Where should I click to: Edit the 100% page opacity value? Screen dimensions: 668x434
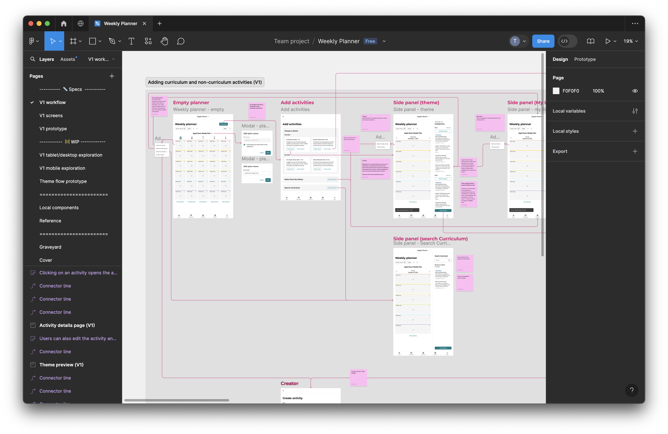(x=598, y=91)
